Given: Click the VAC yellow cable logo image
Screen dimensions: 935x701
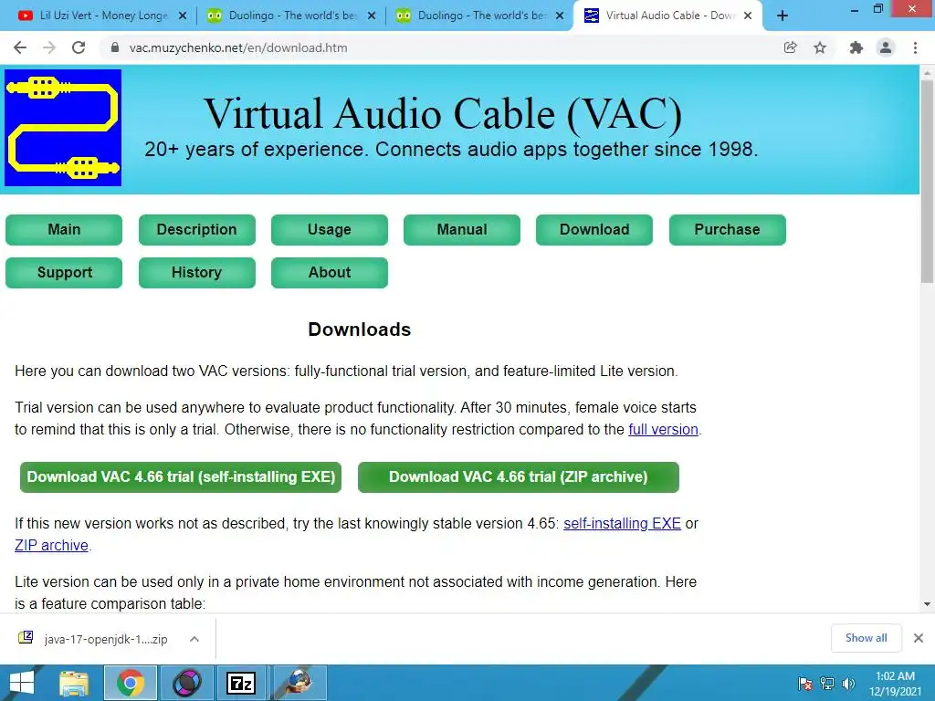Looking at the screenshot, I should [x=63, y=128].
